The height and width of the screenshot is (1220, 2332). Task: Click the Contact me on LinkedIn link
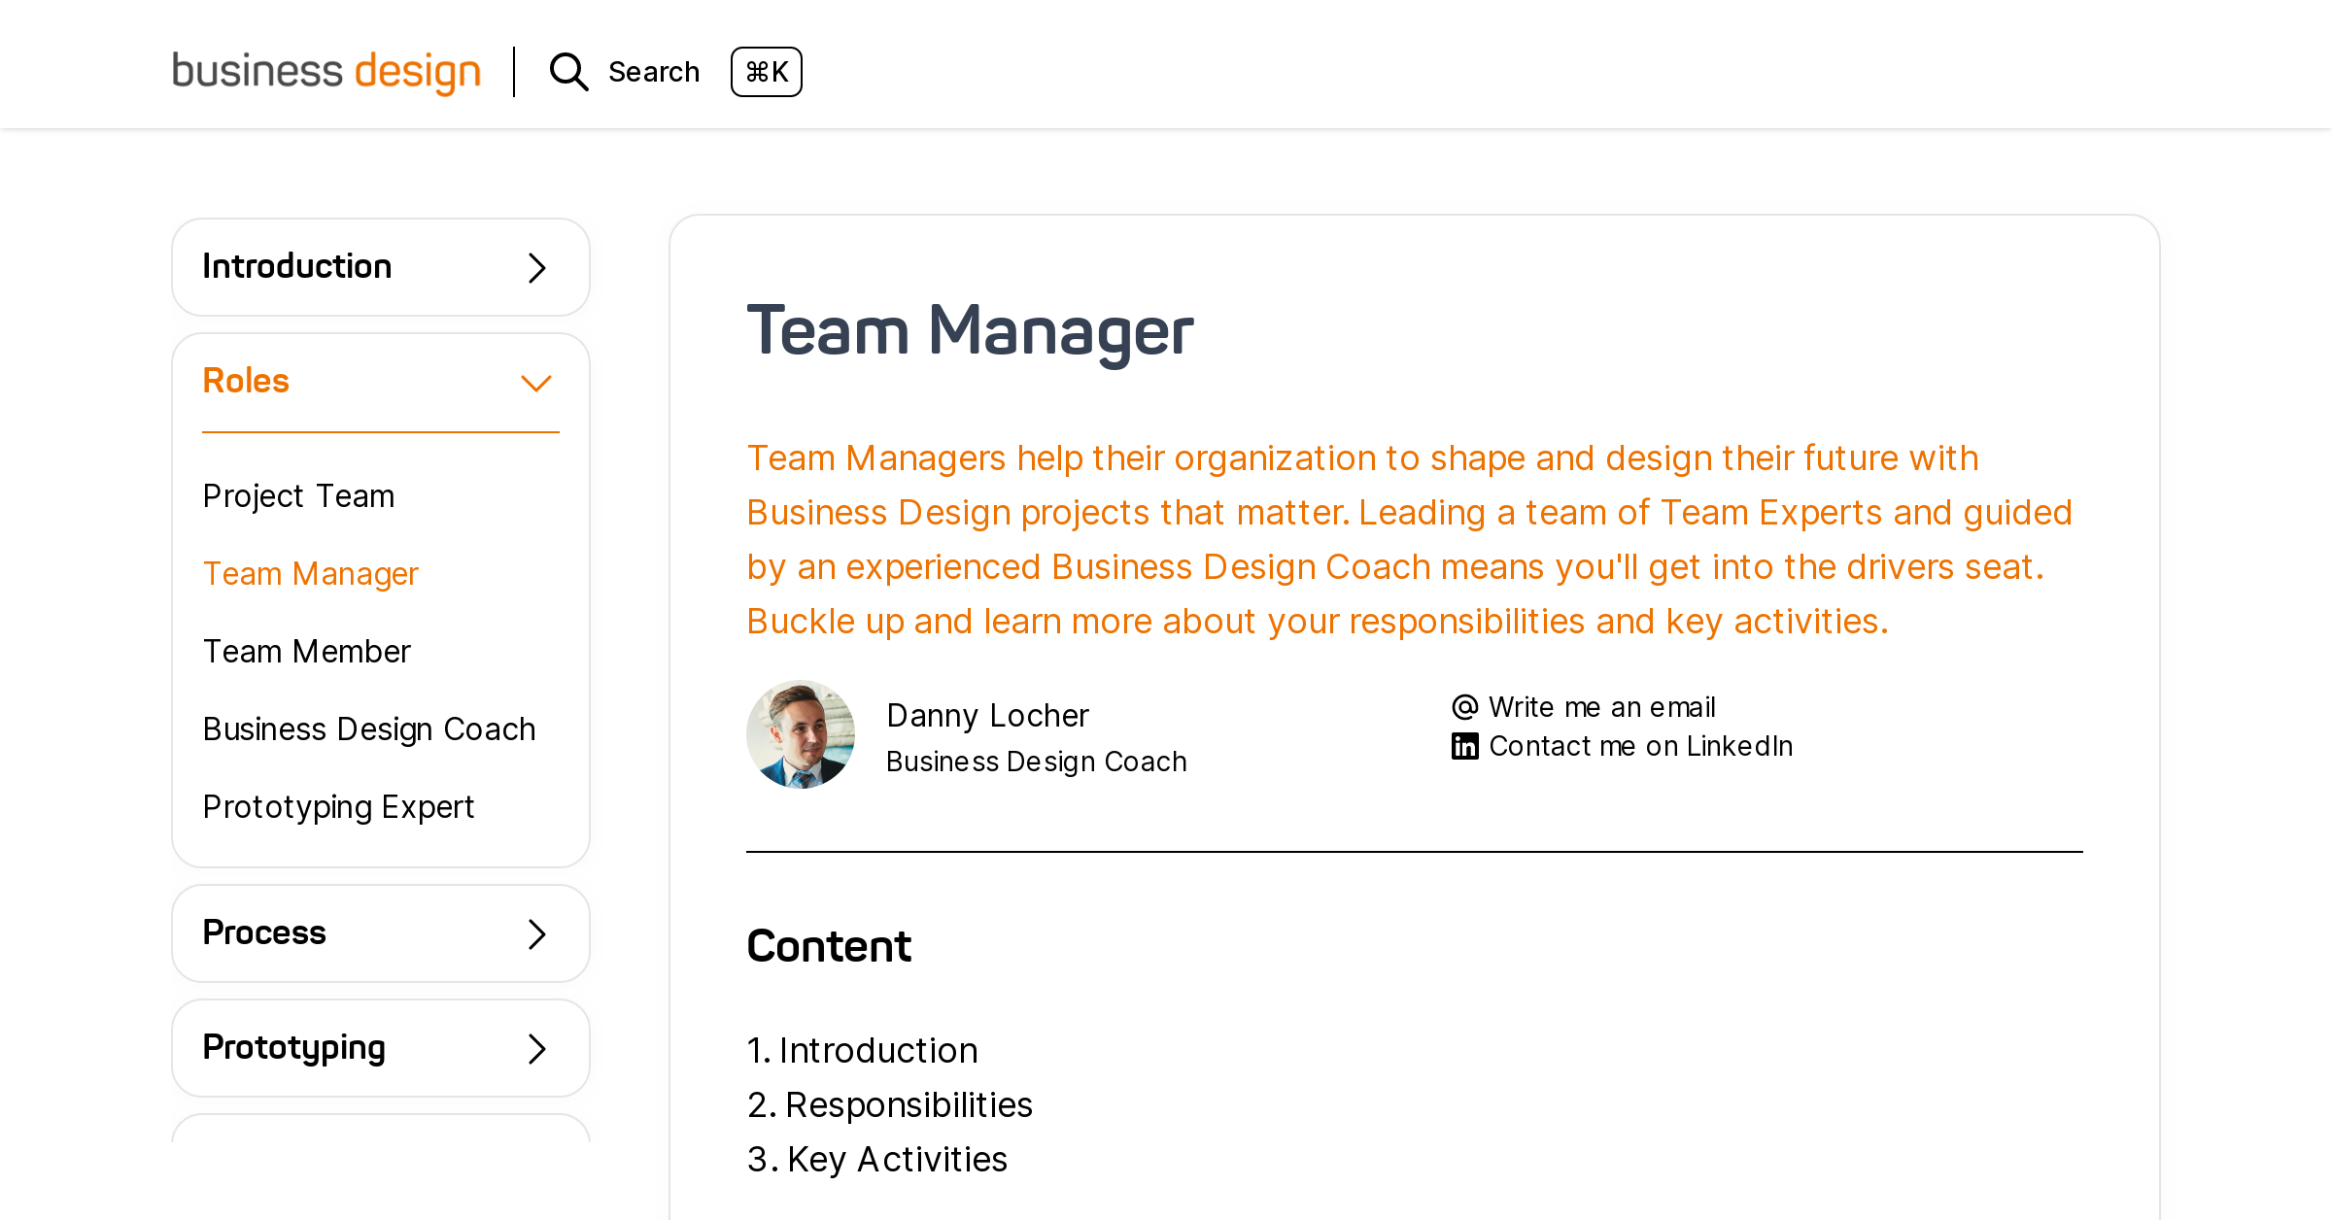[1640, 745]
